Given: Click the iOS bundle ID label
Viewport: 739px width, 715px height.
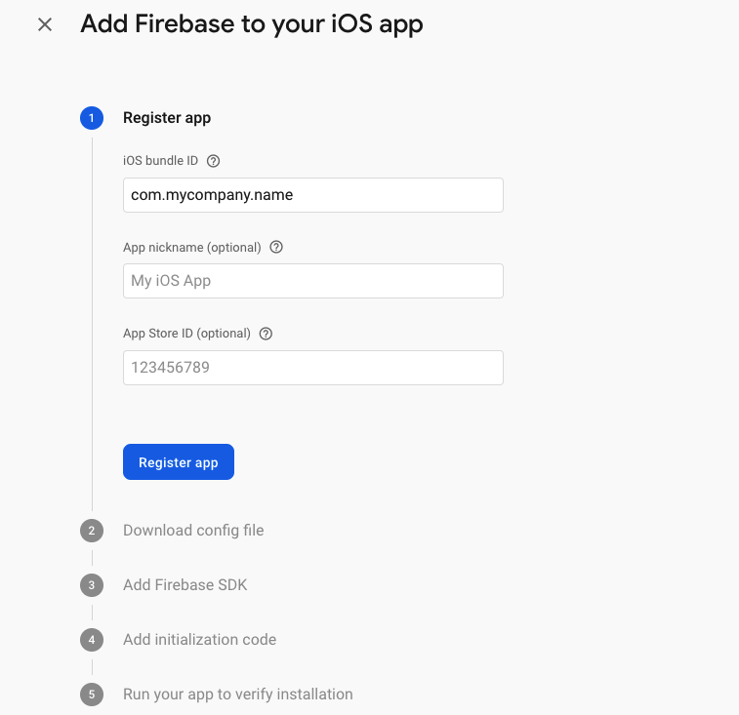Looking at the screenshot, I should (x=160, y=161).
